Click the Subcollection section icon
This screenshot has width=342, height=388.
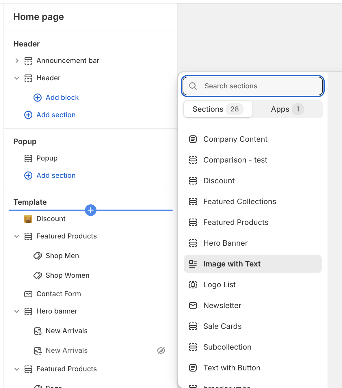(193, 347)
